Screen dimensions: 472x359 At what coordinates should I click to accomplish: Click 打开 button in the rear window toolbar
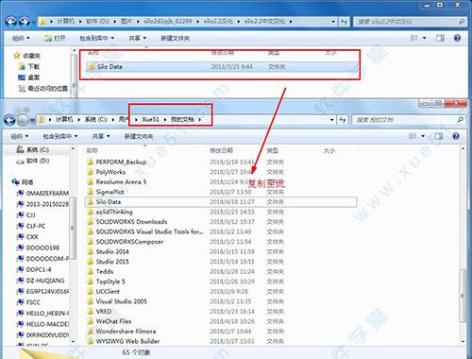[55, 38]
